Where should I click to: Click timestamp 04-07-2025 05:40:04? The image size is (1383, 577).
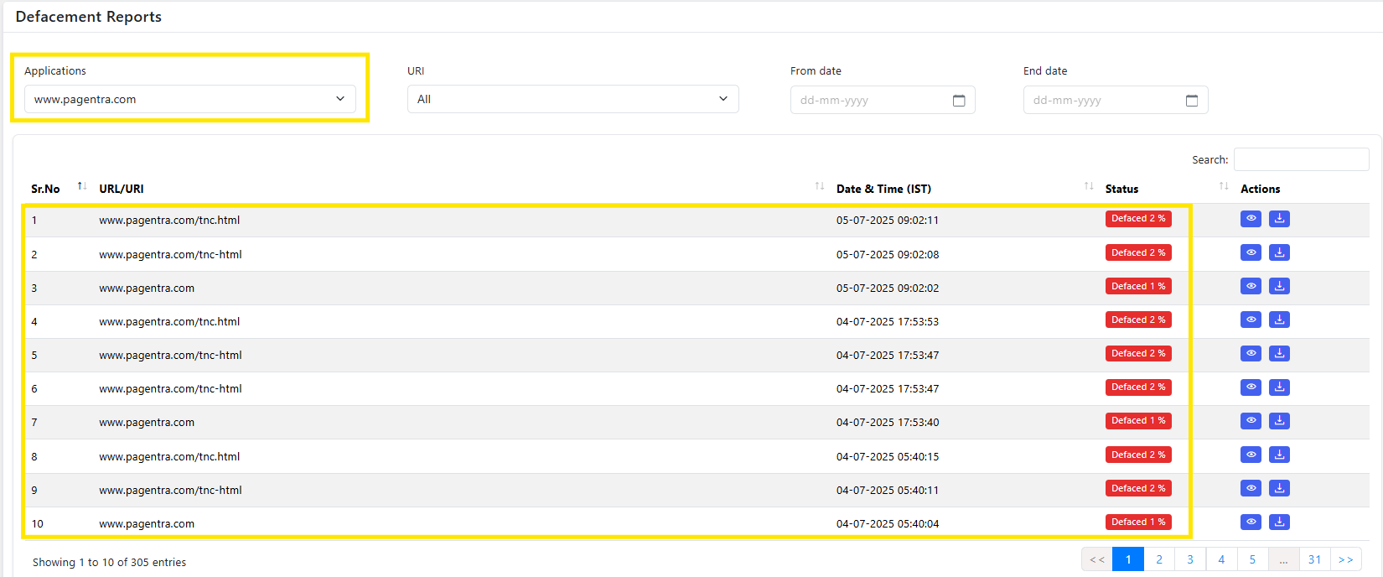pos(888,523)
